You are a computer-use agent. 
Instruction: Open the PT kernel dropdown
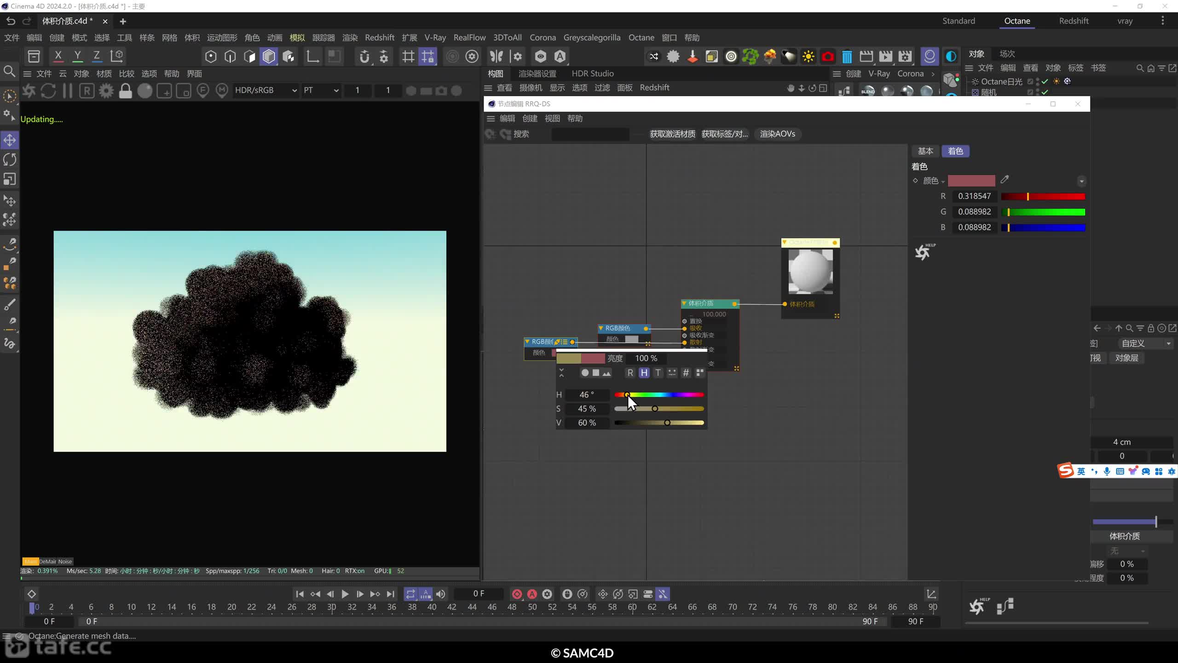(321, 91)
